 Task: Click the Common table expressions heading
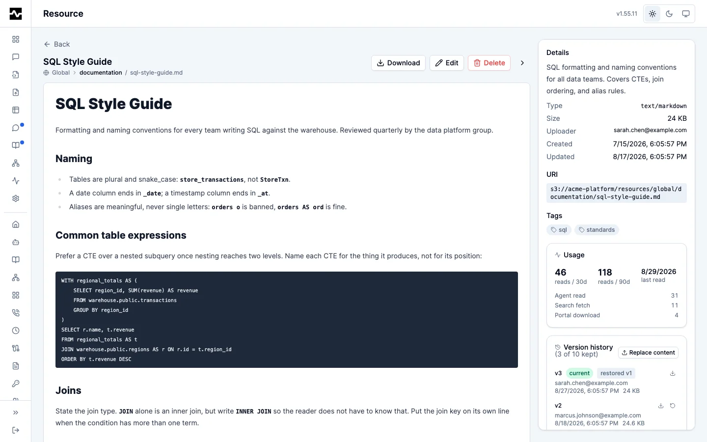(121, 235)
